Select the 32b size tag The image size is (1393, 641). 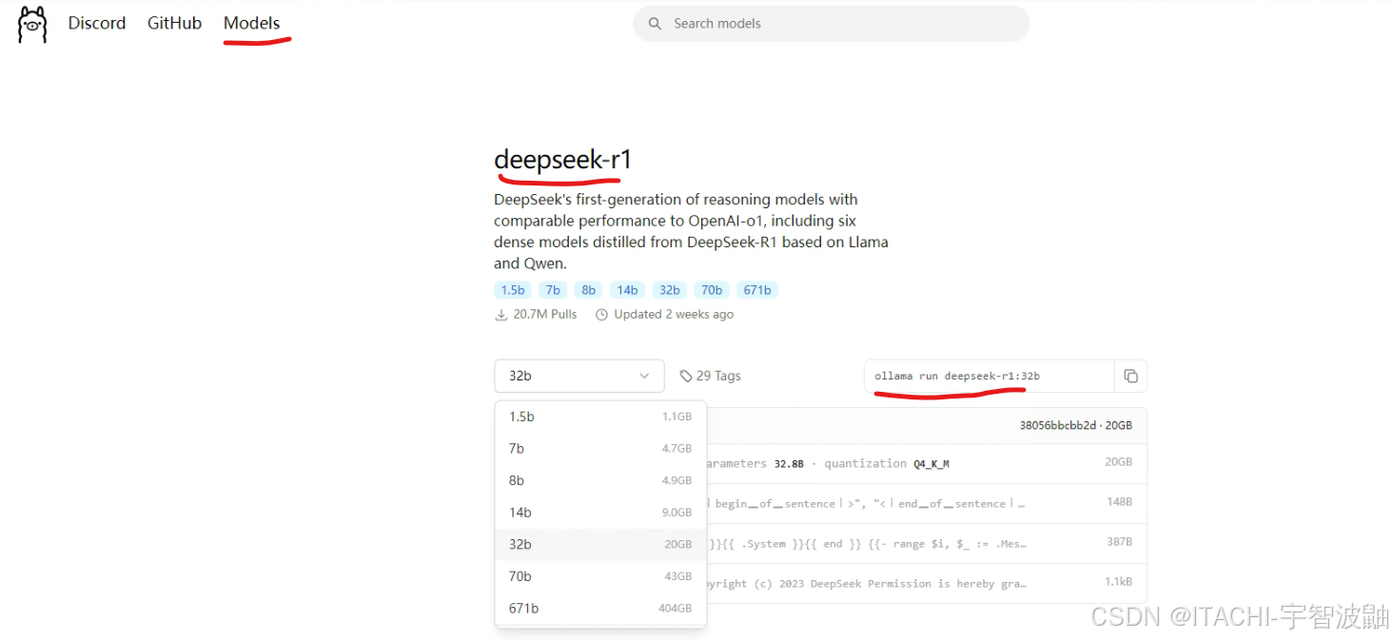pos(670,290)
